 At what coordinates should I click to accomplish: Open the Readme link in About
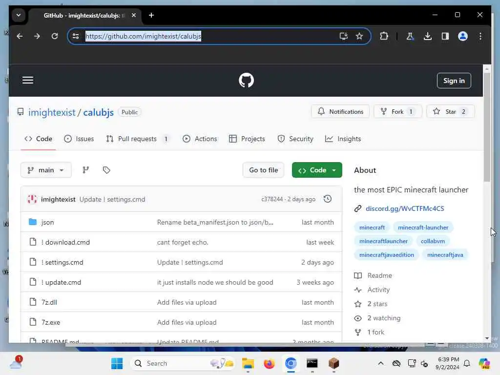pos(379,275)
